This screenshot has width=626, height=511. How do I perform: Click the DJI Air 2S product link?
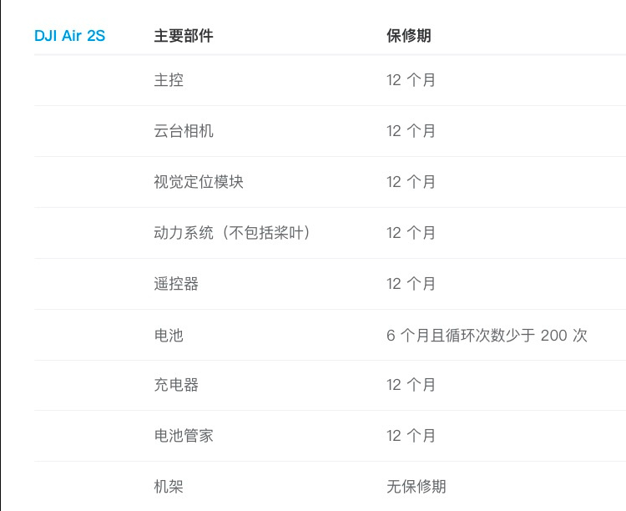point(70,36)
